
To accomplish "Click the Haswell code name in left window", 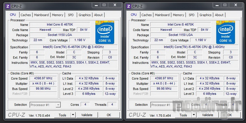I will point(45,30).
